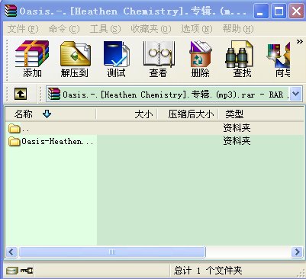Click the 解压到 (Extract to) icon

[75, 59]
